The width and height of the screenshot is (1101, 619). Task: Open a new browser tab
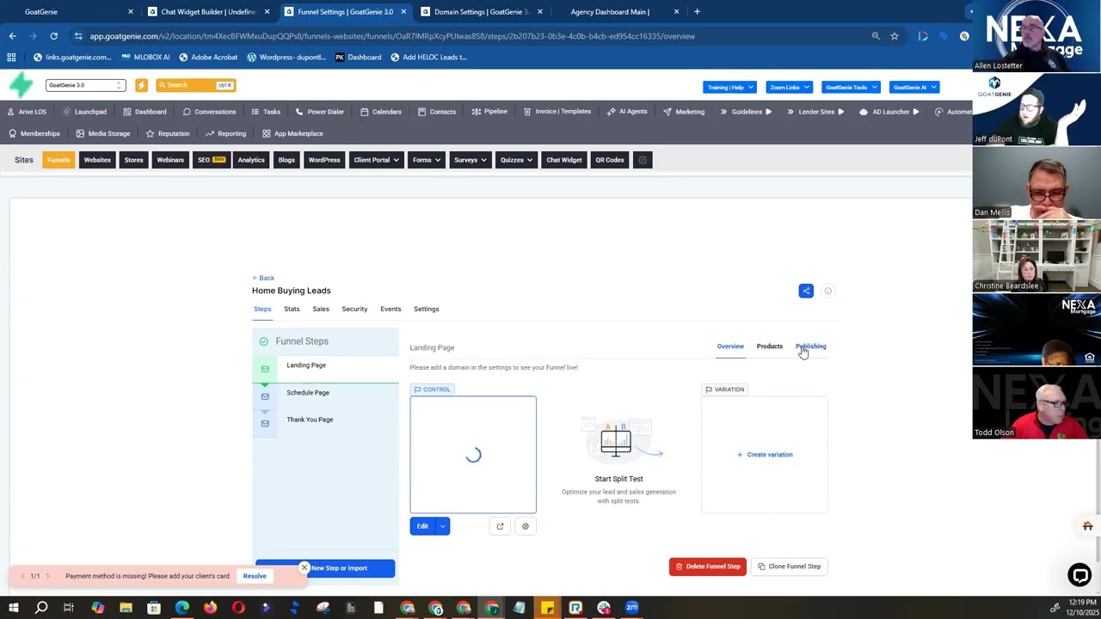[x=697, y=12]
